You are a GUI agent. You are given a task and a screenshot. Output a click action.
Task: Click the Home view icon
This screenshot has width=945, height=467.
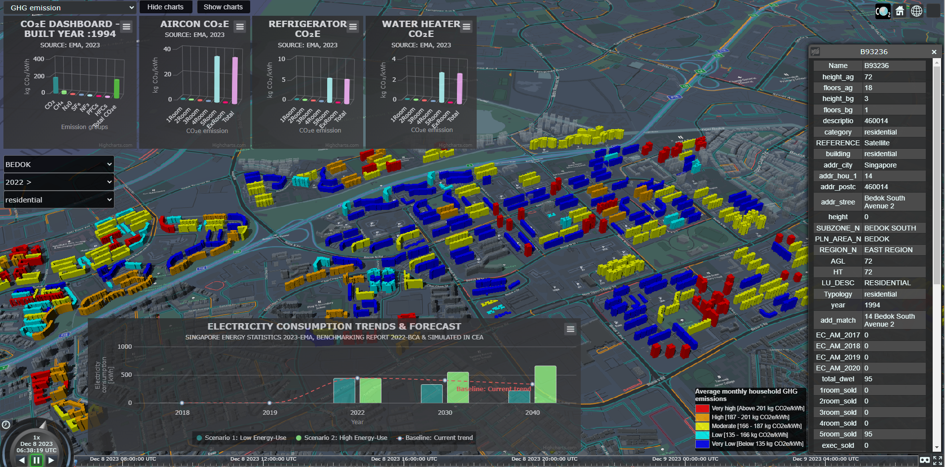(x=900, y=11)
